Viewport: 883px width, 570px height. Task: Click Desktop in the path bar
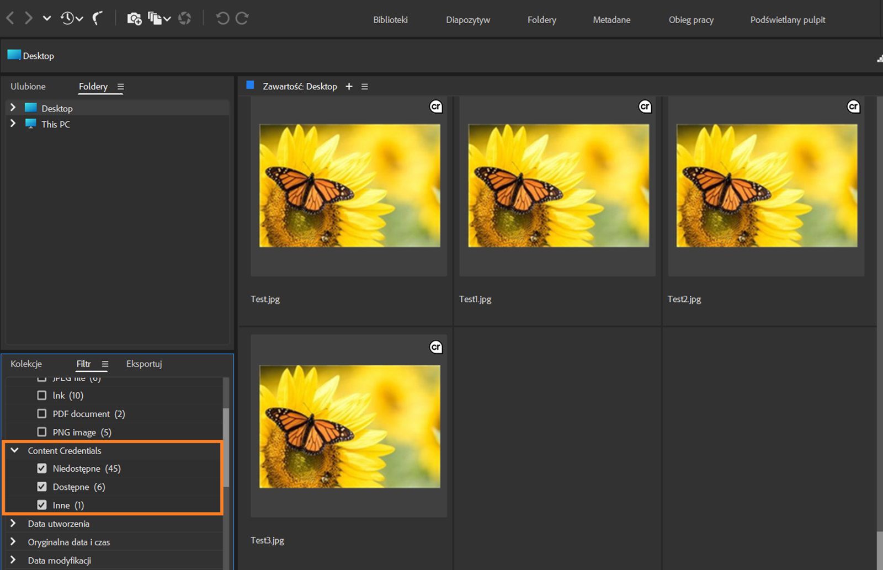tap(39, 56)
